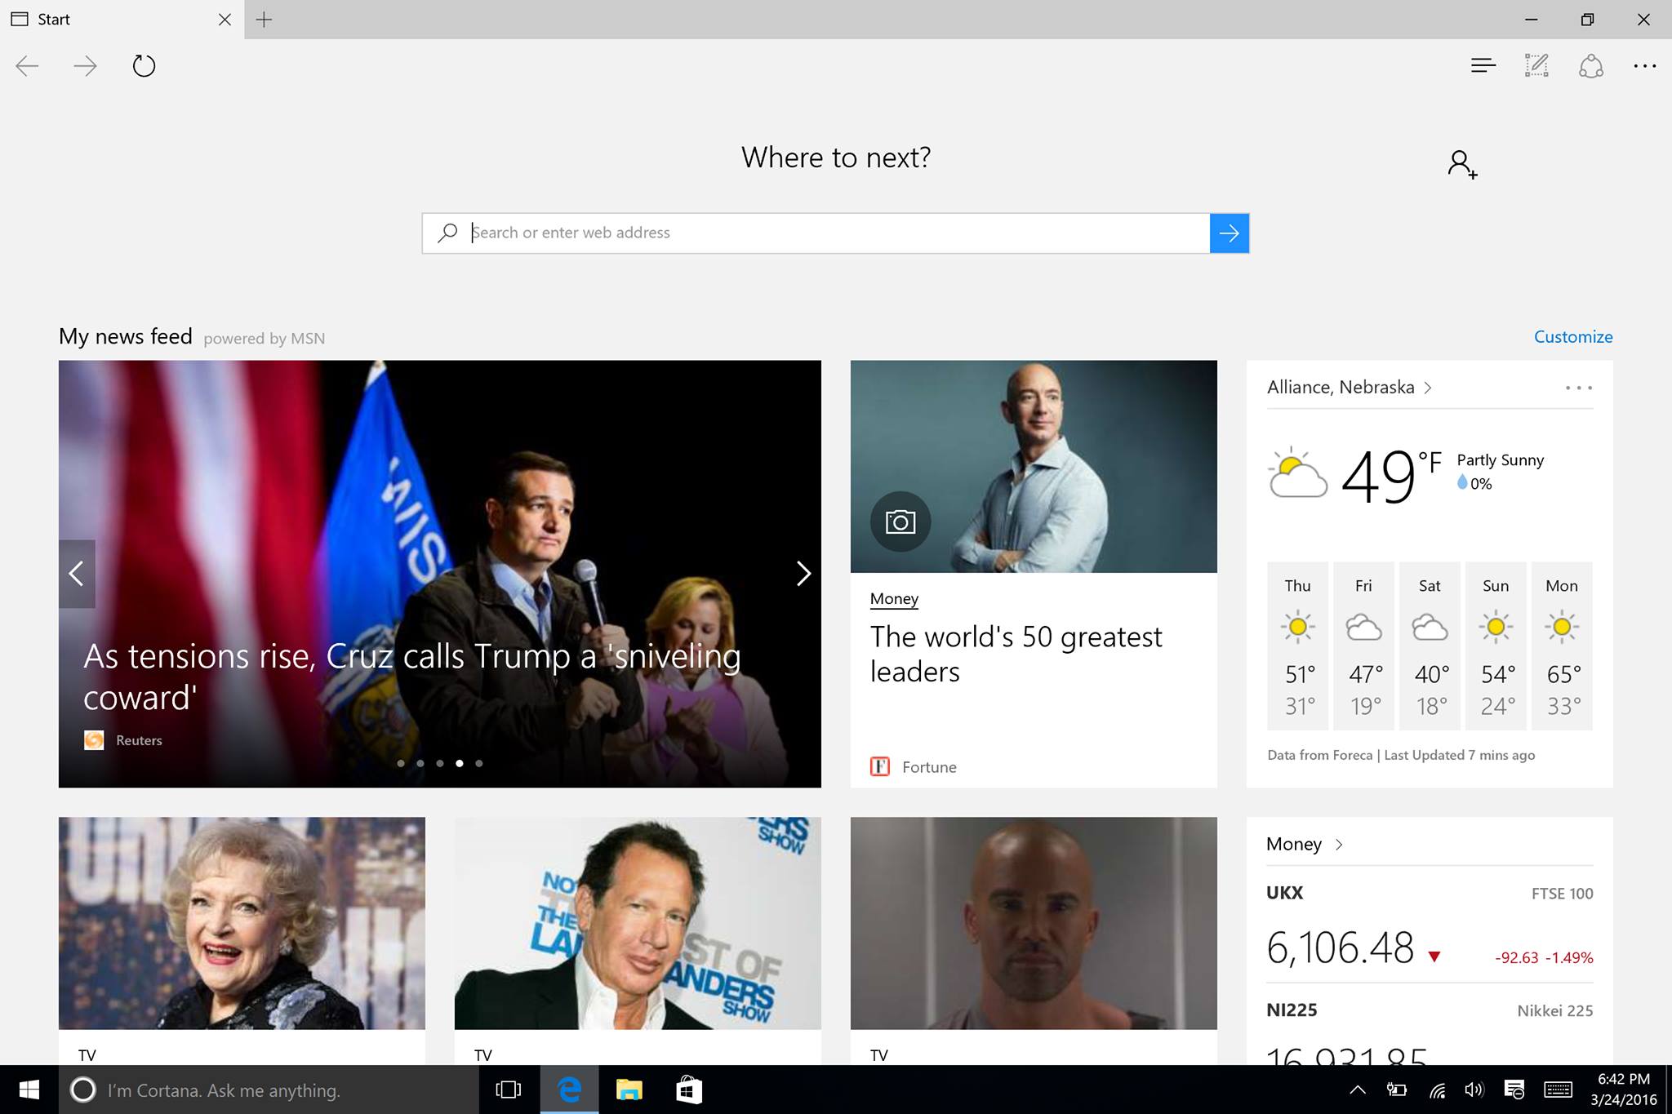Click the magnifier icon in search box

[447, 233]
